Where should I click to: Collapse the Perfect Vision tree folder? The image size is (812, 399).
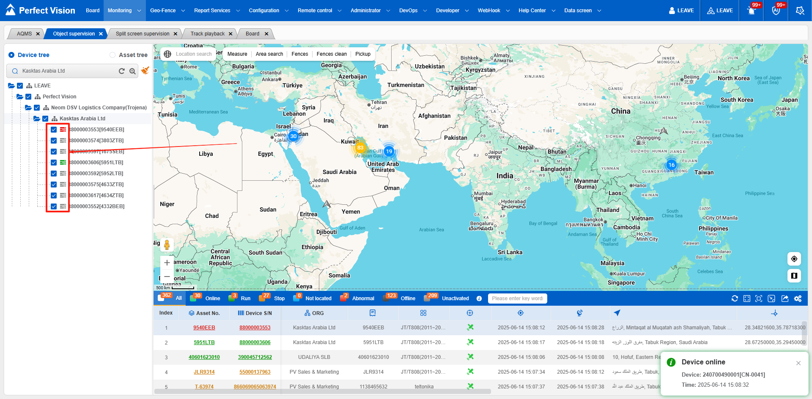click(20, 97)
